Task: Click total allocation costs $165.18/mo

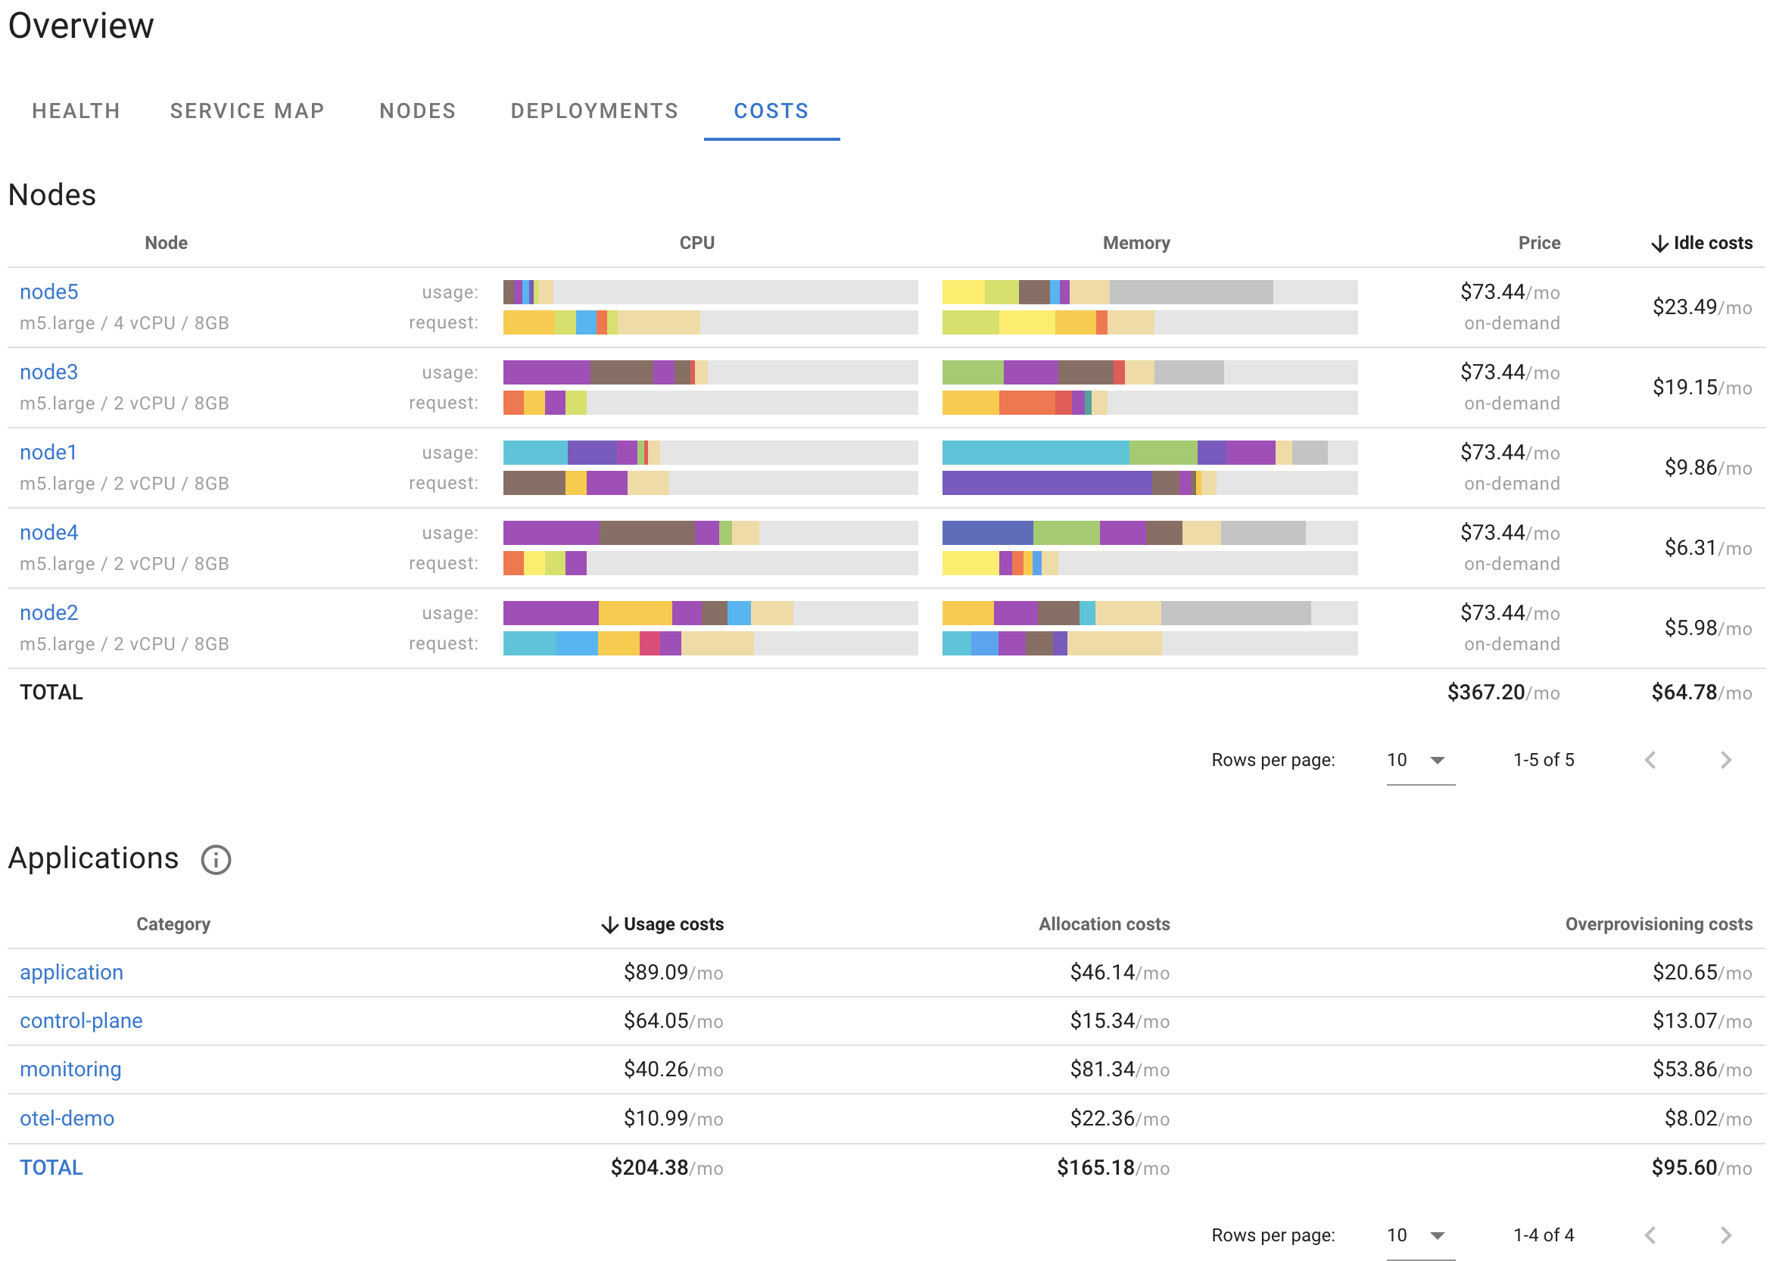Action: (x=1114, y=1168)
